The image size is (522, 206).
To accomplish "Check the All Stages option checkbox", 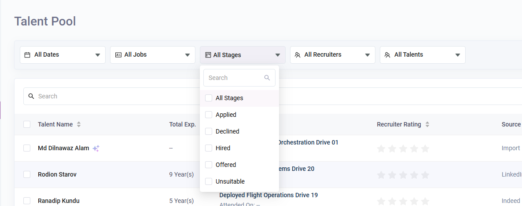I will (x=209, y=98).
